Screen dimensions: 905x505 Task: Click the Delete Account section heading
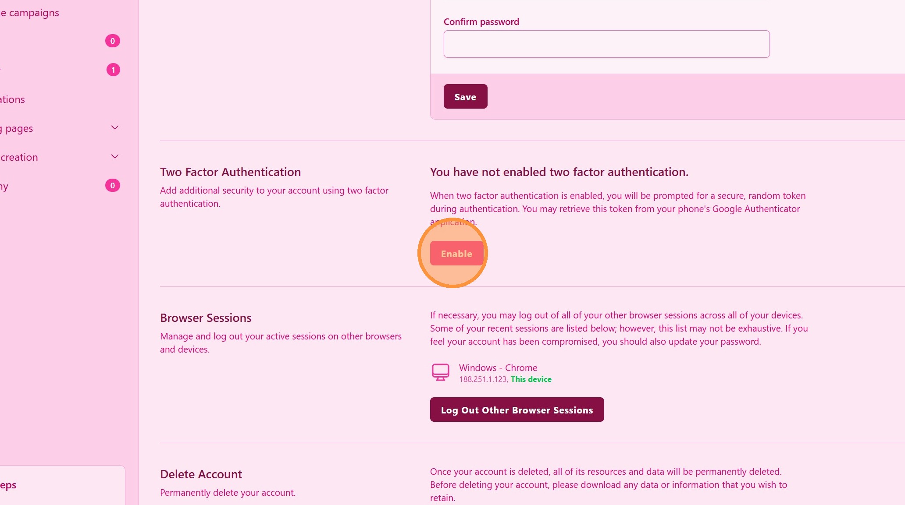coord(201,474)
